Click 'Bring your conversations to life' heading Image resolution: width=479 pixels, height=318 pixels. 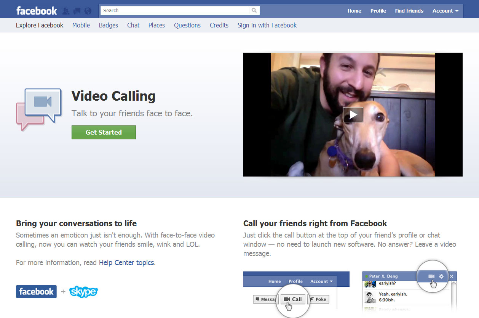(x=76, y=223)
